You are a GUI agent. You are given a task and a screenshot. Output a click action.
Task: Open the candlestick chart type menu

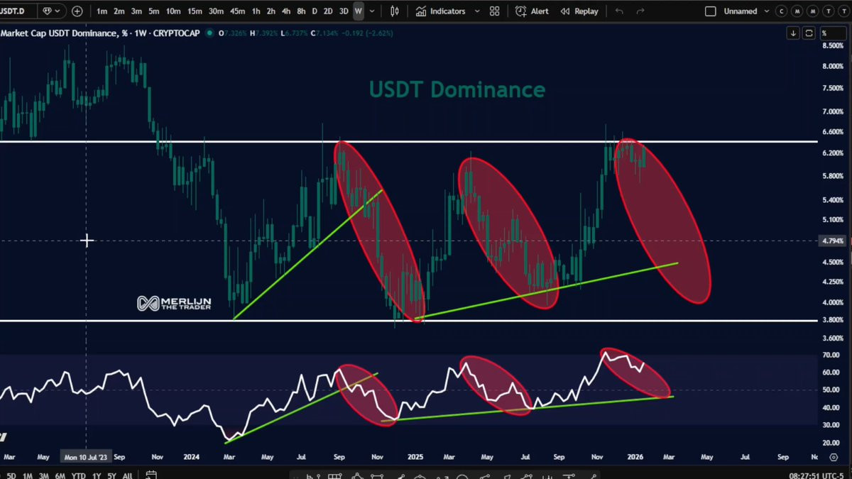[395, 11]
